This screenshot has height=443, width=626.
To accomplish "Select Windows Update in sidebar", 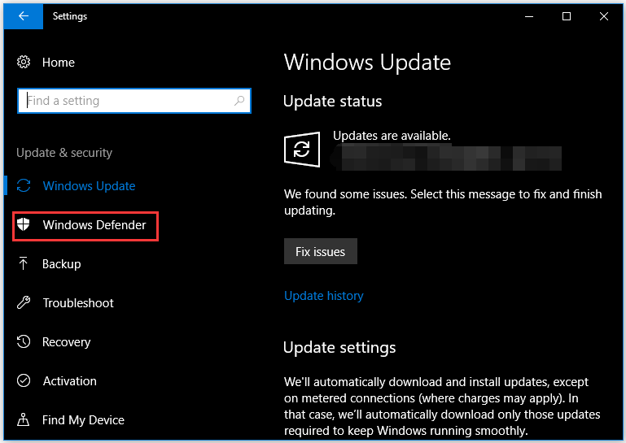I will [89, 186].
